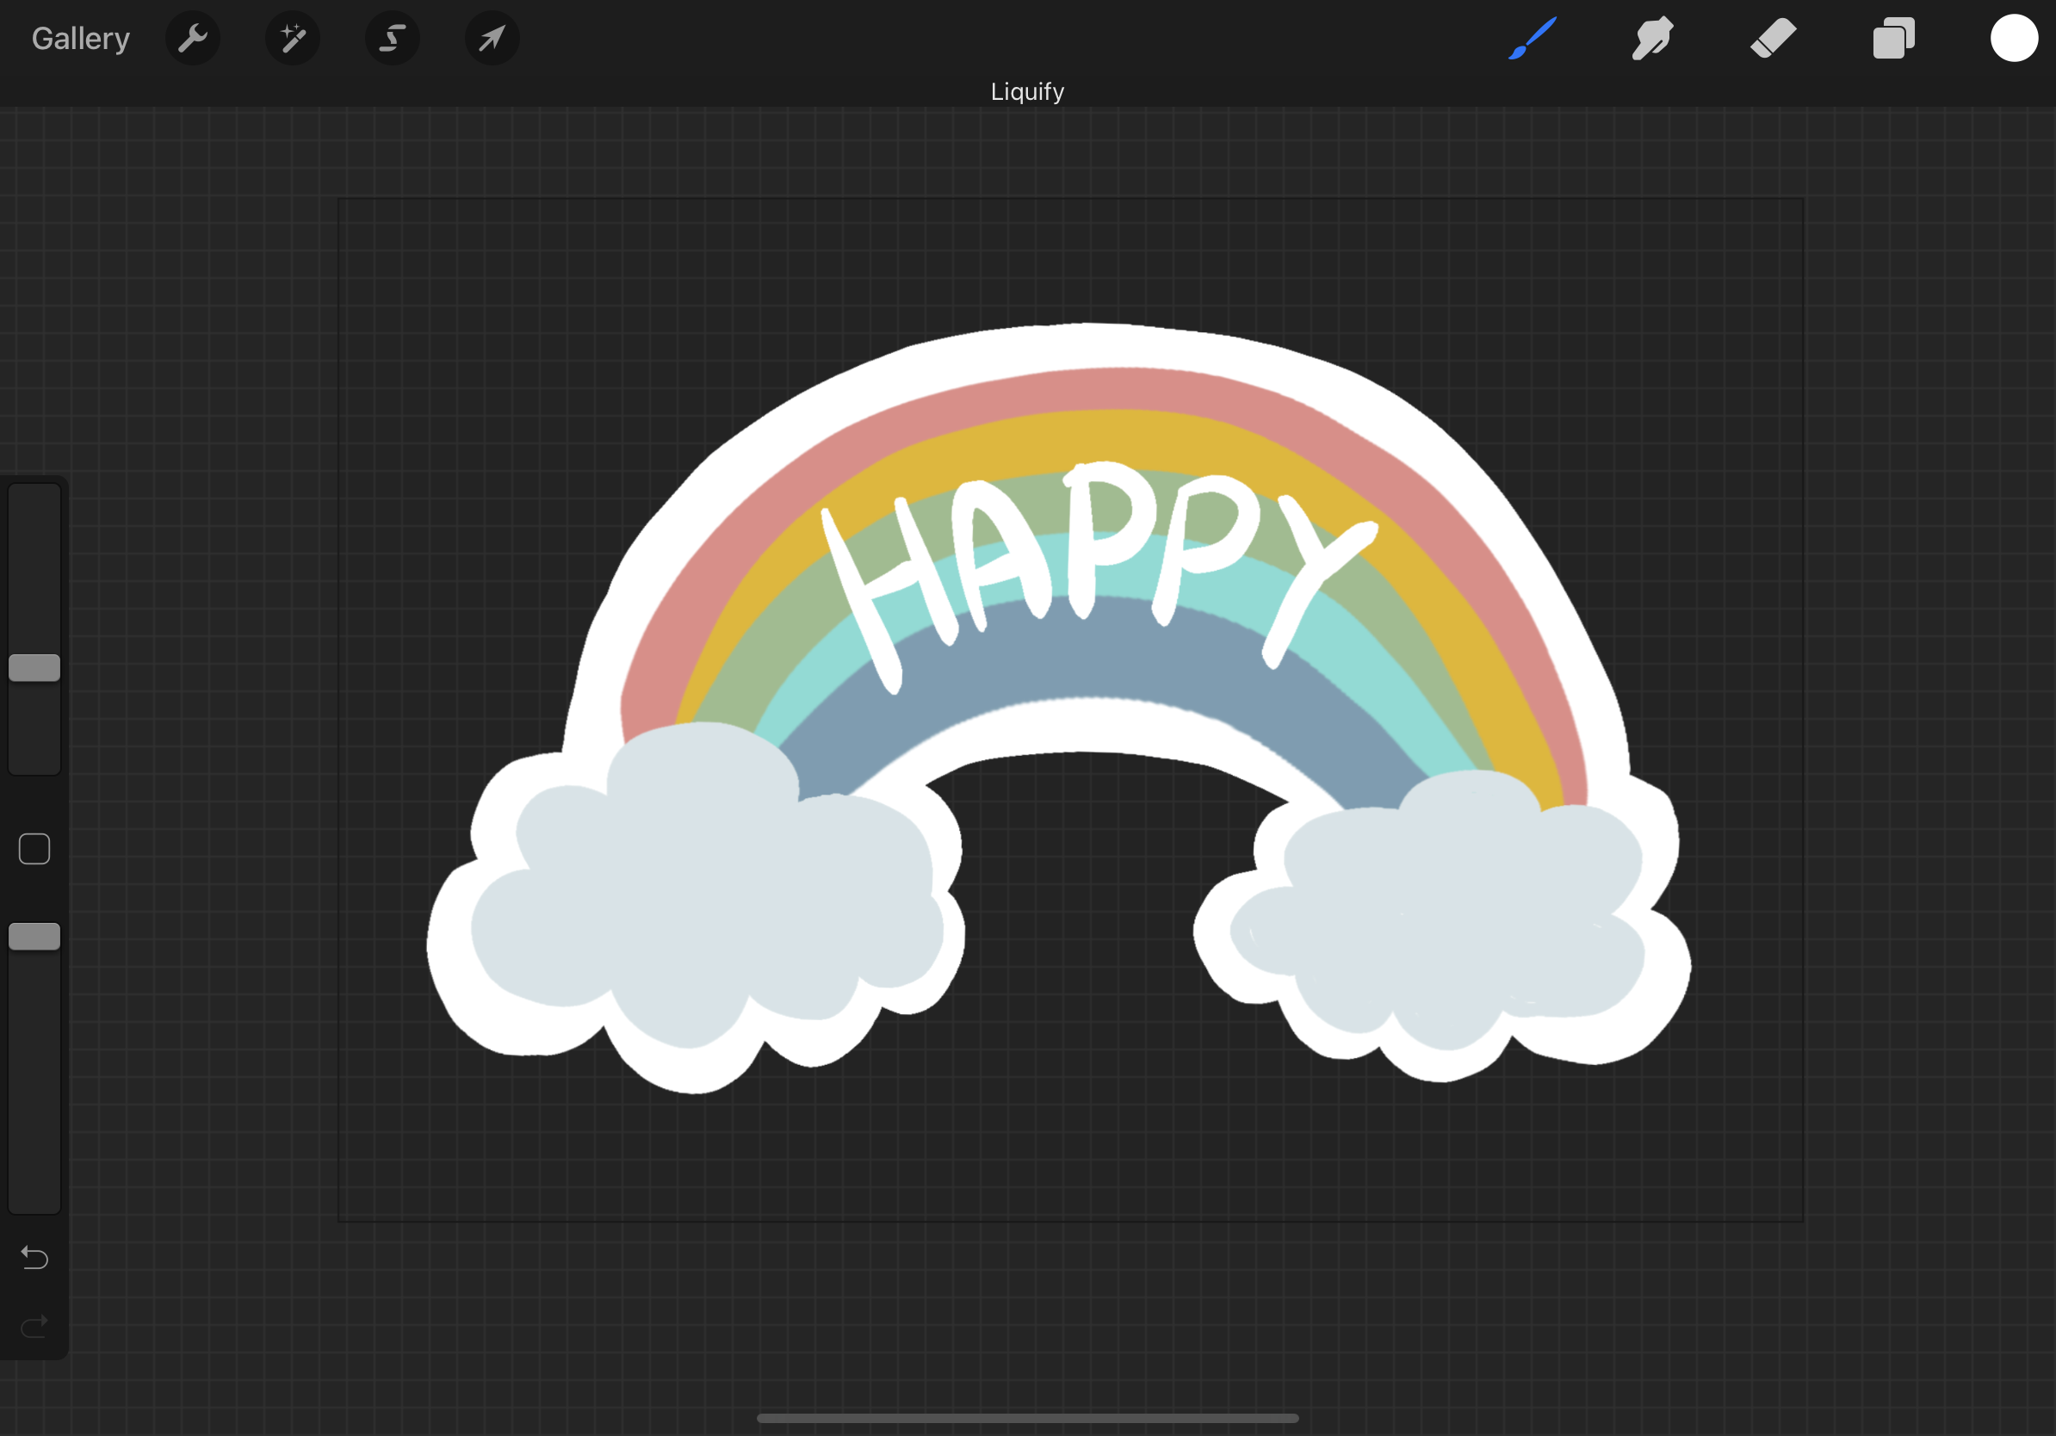2056x1436 pixels.
Task: Tap the sidebar modify button
Action: click(x=34, y=848)
